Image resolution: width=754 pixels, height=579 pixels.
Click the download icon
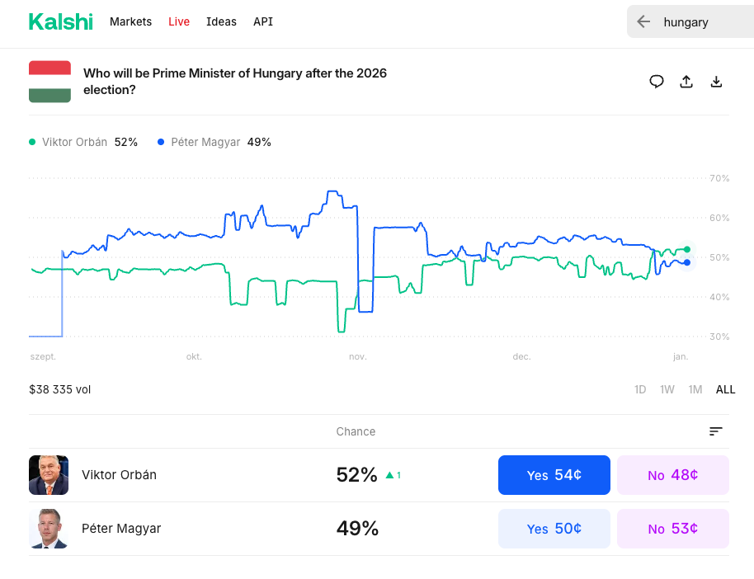[x=716, y=81]
